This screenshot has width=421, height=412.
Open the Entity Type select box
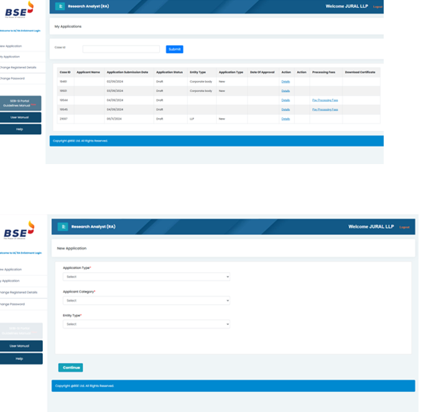click(146, 324)
